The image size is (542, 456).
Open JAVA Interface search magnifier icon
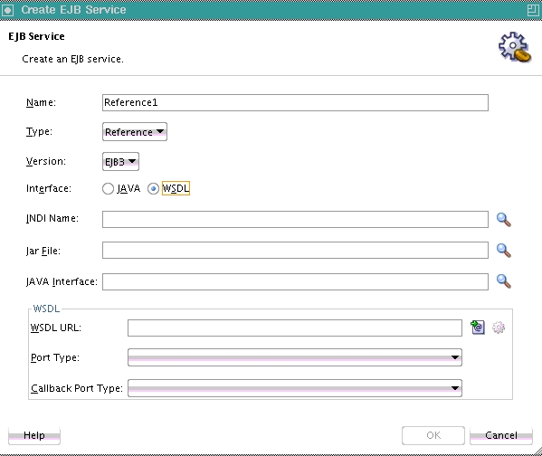pos(504,281)
